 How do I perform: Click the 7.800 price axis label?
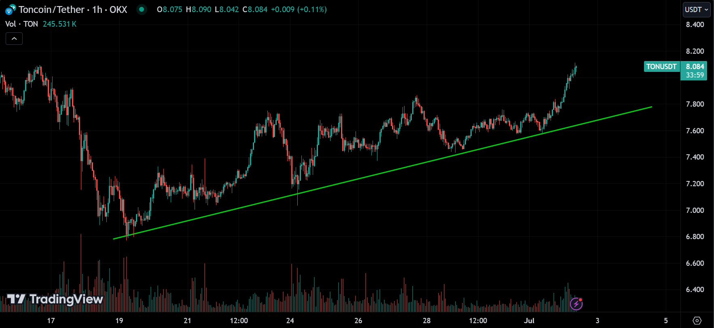[x=695, y=104]
